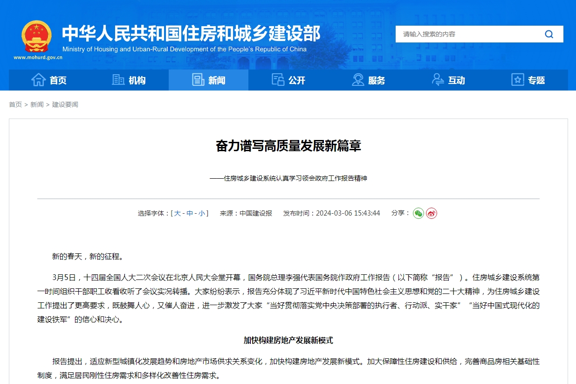
Task: Open 新闻 from the breadcrumb trail
Action: (x=37, y=104)
